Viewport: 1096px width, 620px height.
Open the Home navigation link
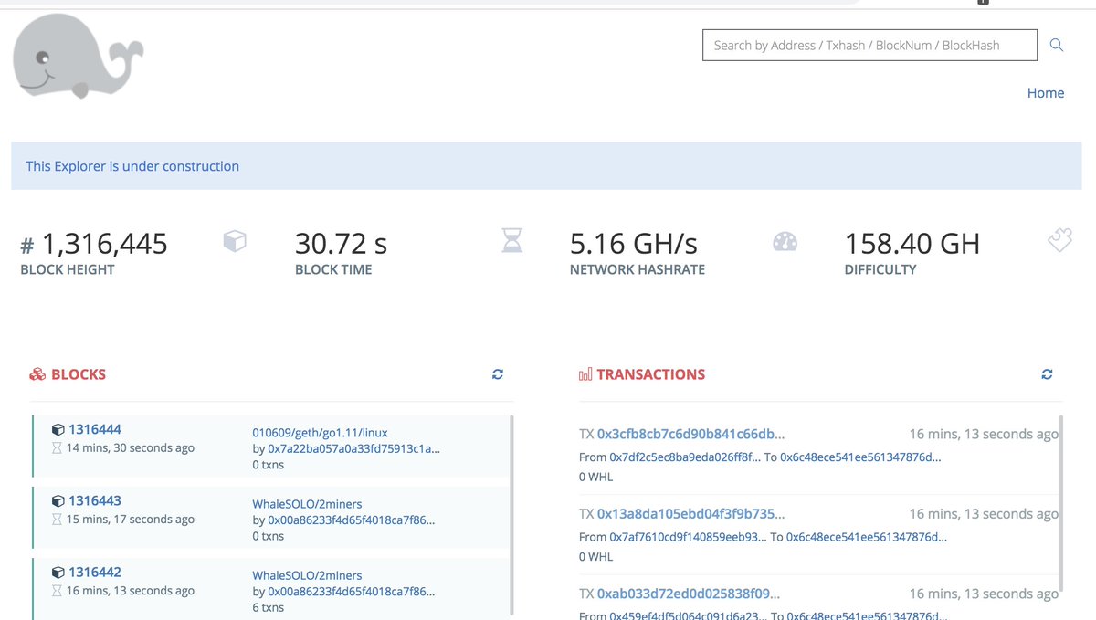[x=1046, y=93]
